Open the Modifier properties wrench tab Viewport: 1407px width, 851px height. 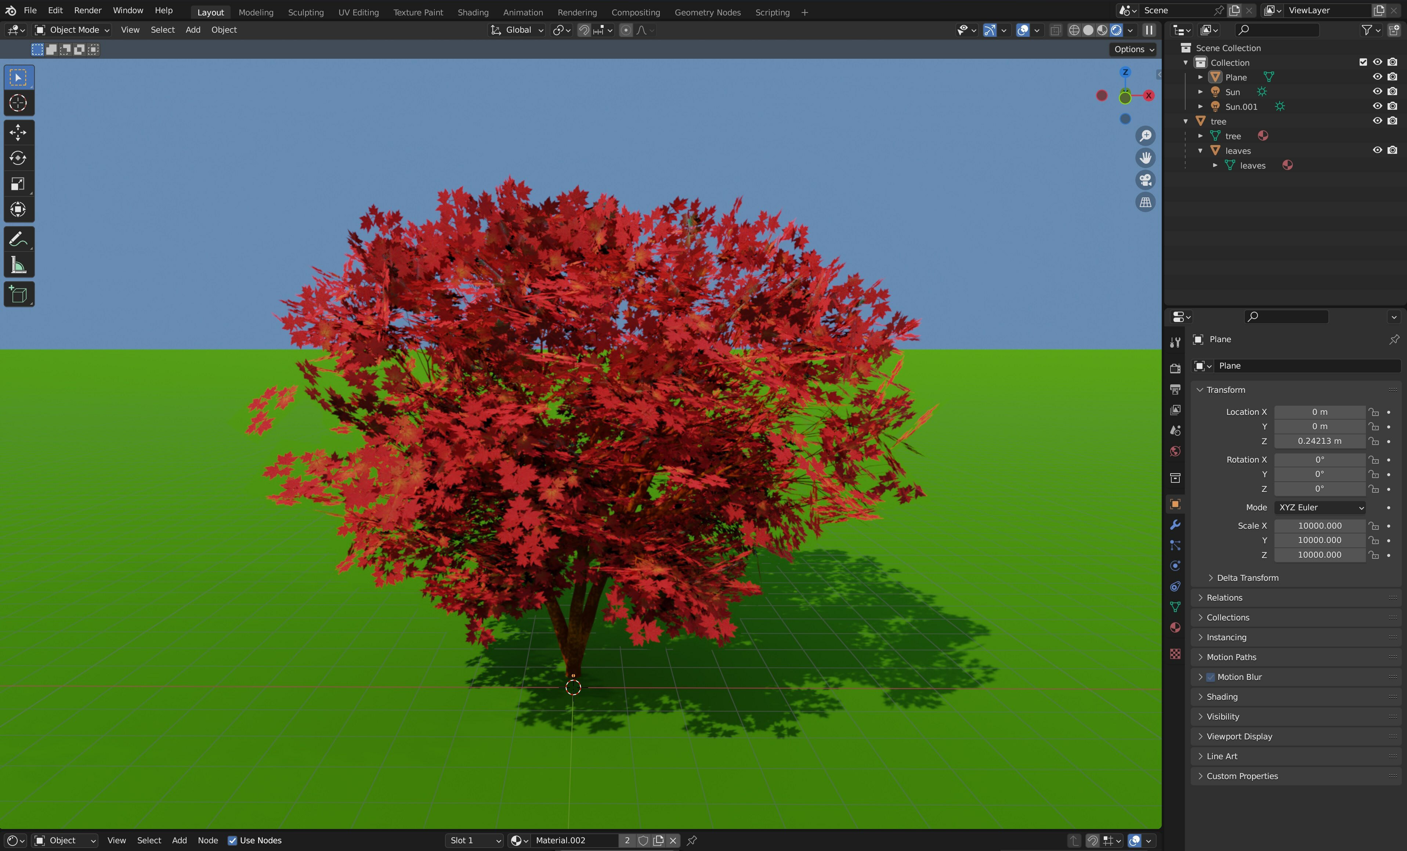click(x=1175, y=524)
